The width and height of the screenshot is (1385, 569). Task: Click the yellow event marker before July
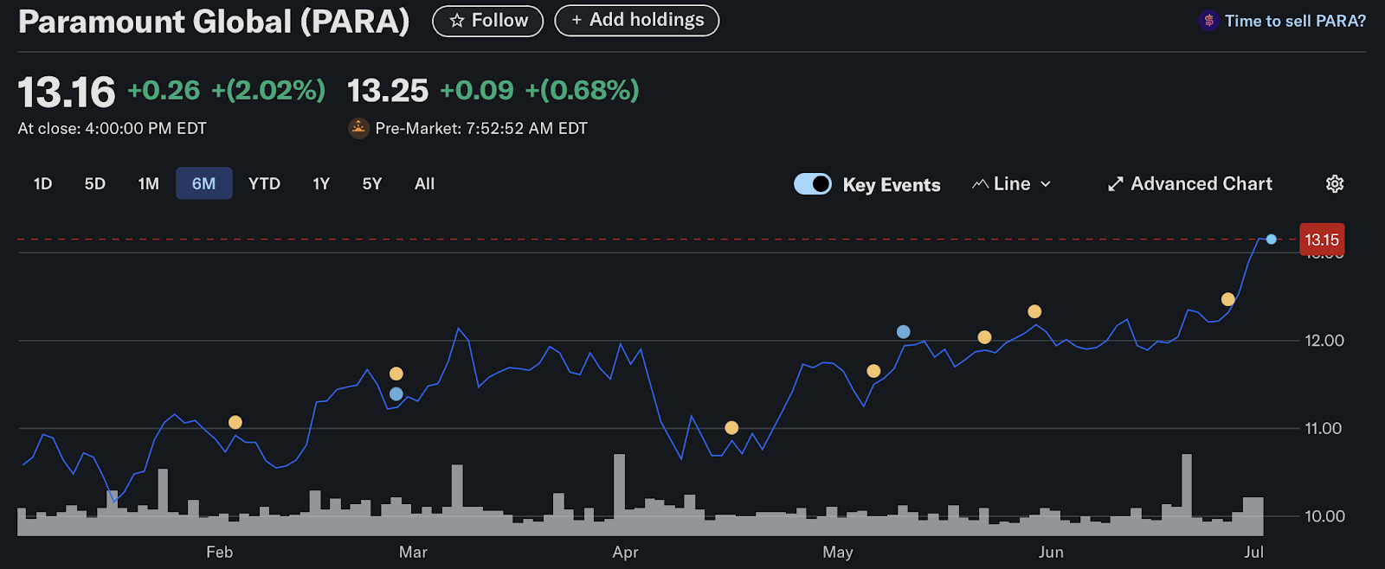(1227, 299)
